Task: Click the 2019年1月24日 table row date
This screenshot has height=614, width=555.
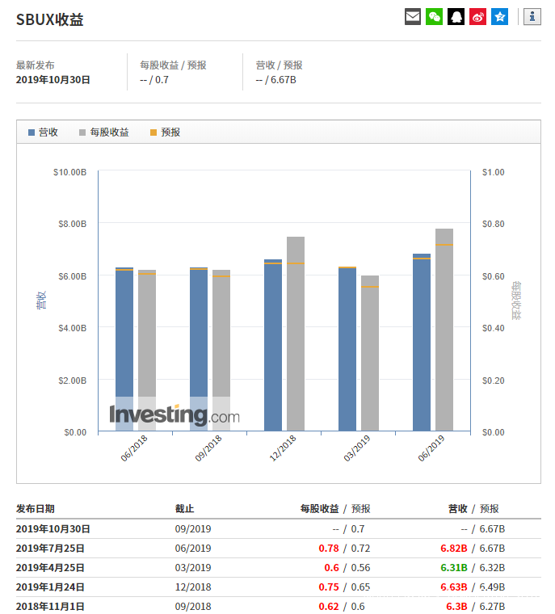Action: tap(50, 587)
